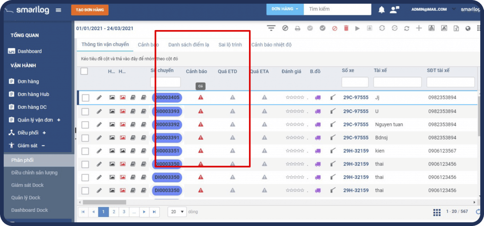Go to page 2 in pagination
484x226 pixels.
tap(113, 212)
